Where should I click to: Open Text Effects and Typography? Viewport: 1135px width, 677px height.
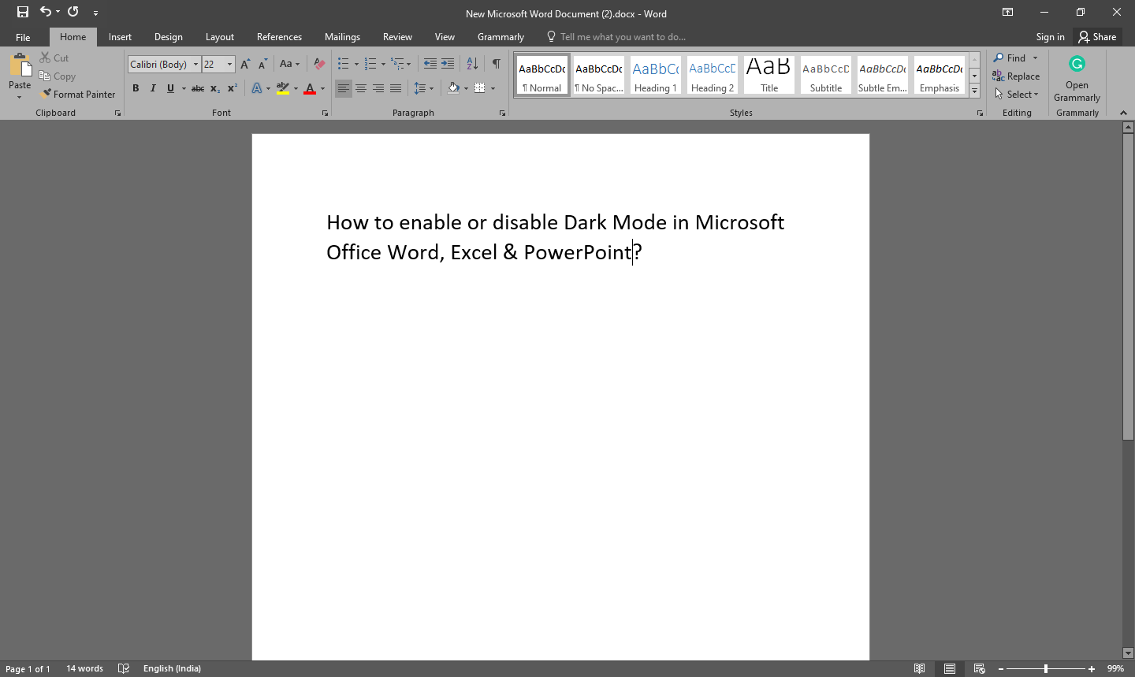(x=257, y=88)
